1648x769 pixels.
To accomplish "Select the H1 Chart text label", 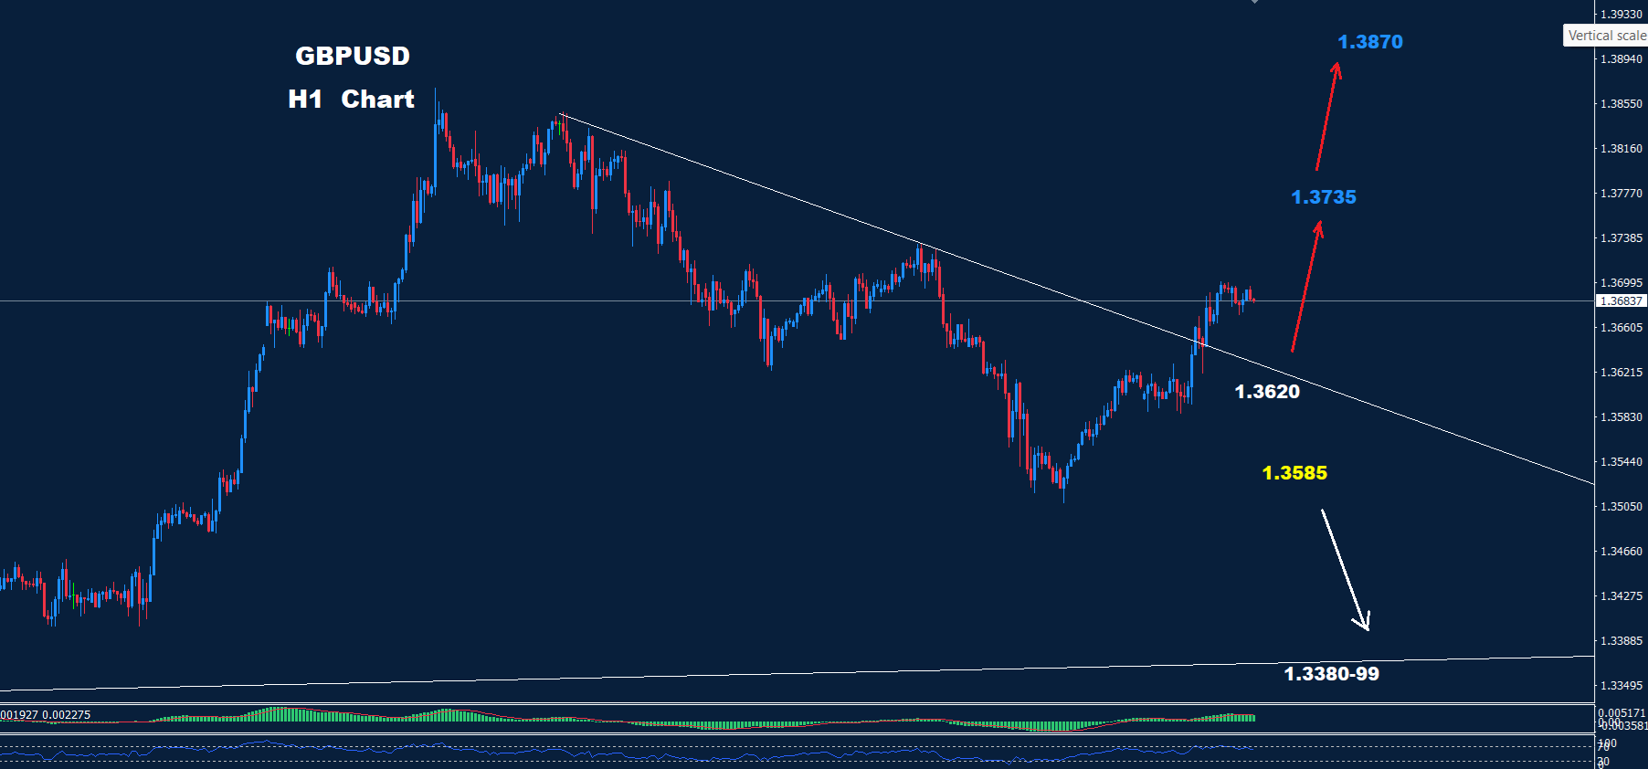I will point(351,100).
